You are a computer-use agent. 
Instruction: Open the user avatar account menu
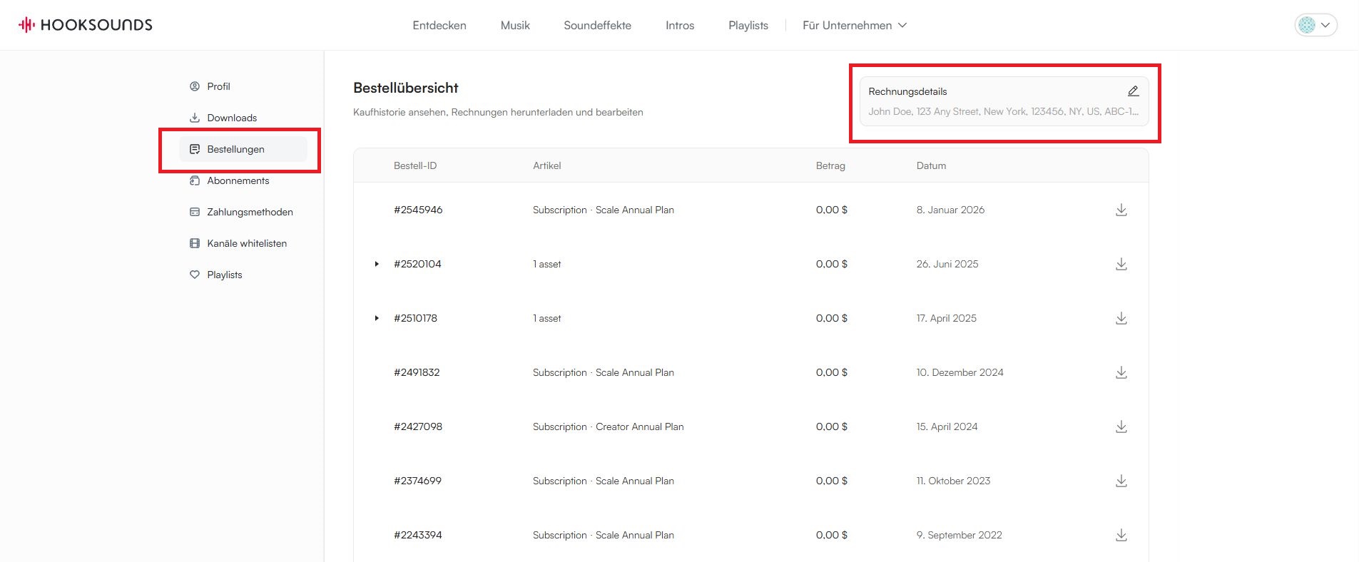1315,25
